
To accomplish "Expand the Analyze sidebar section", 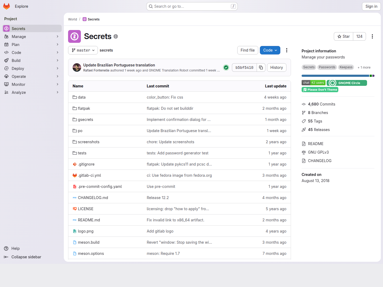I will (32, 92).
